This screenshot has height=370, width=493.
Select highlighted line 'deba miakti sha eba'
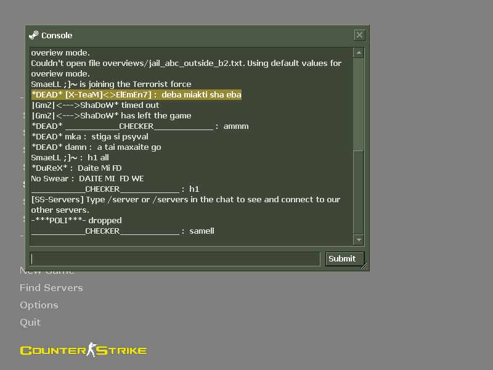[136, 95]
